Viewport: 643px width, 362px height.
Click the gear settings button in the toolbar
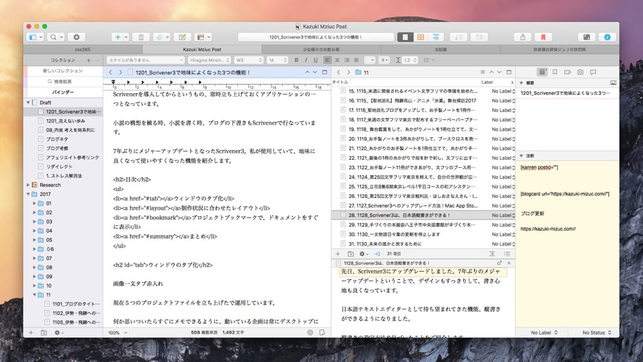[76, 37]
